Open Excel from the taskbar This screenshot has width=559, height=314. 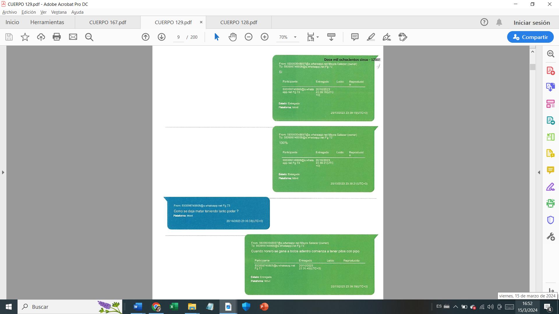[174, 307]
